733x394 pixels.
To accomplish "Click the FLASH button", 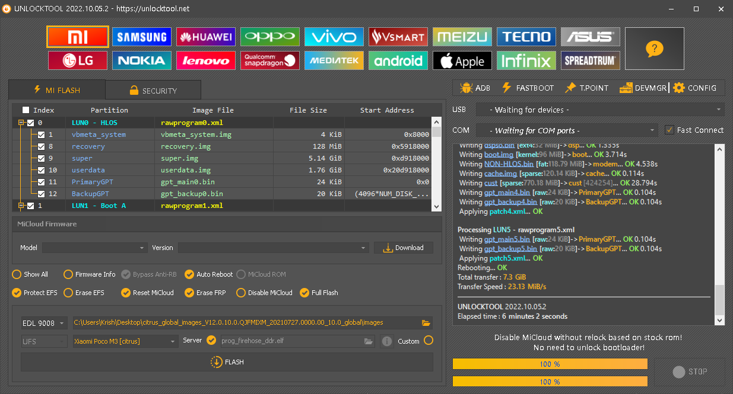I will click(x=227, y=362).
